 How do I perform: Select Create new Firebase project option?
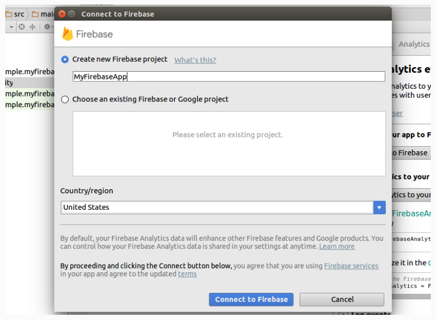[65, 59]
